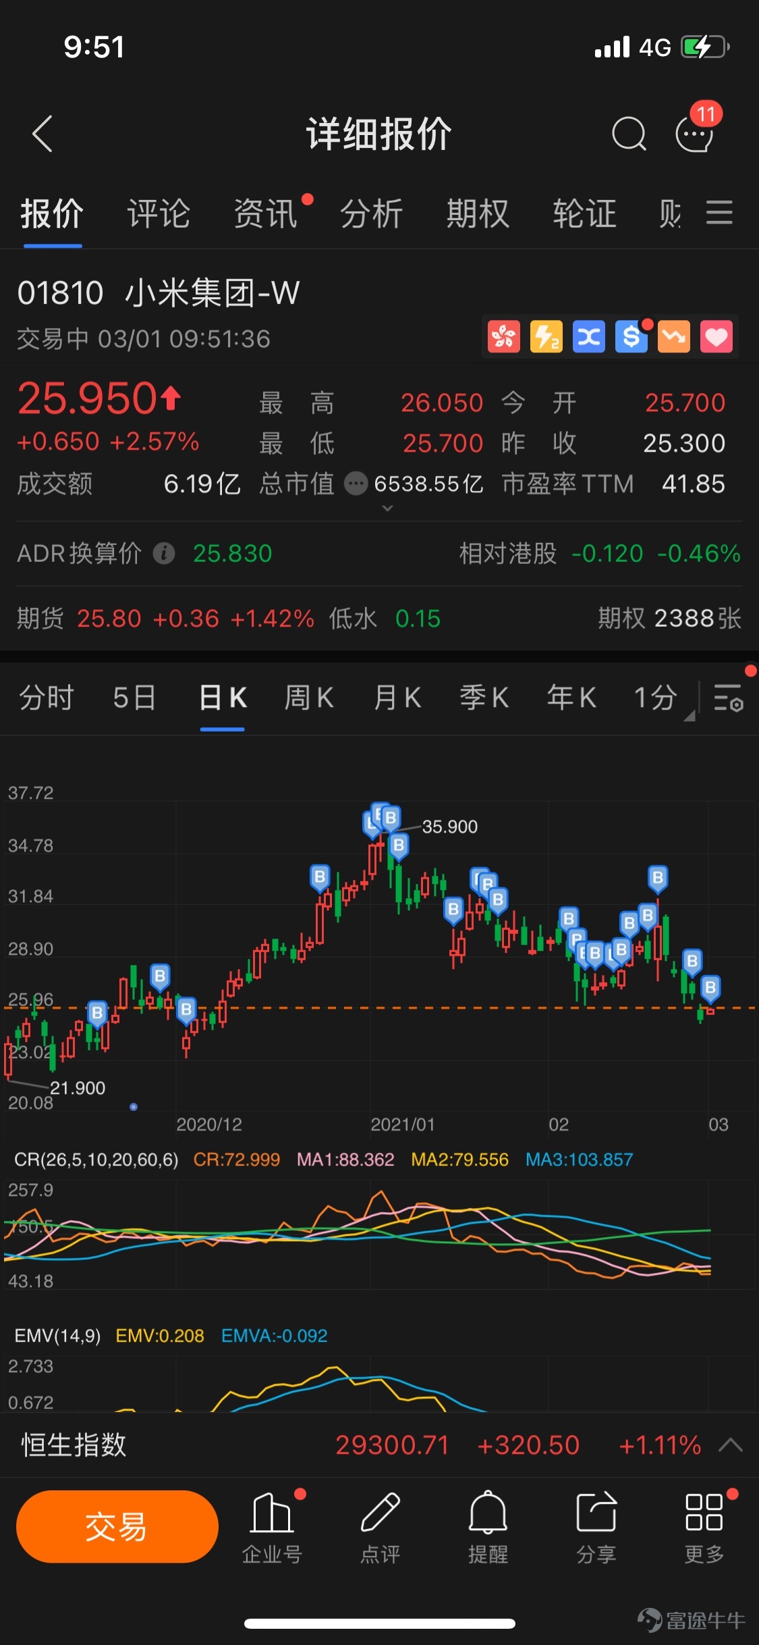Open the 1分 interval dropdown
This screenshot has height=1645, width=759.
(661, 698)
